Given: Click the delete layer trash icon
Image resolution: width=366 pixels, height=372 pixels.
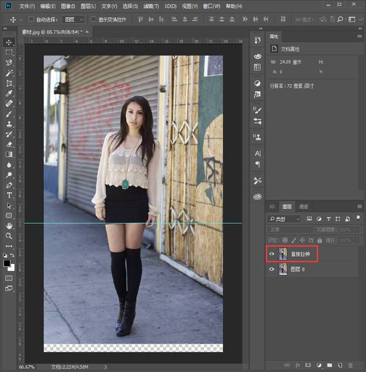Looking at the screenshot, I should 349,365.
